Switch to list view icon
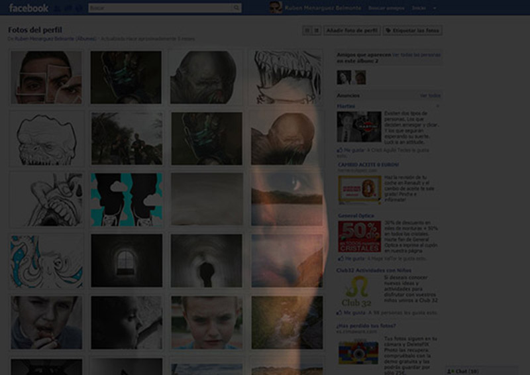This screenshot has width=530, height=375. tap(317, 30)
